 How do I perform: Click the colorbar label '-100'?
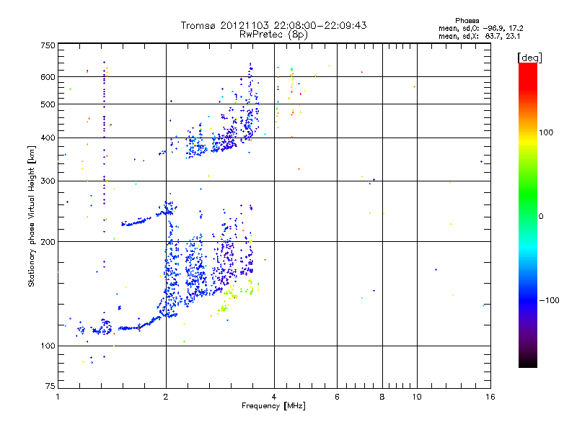pyautogui.click(x=549, y=300)
